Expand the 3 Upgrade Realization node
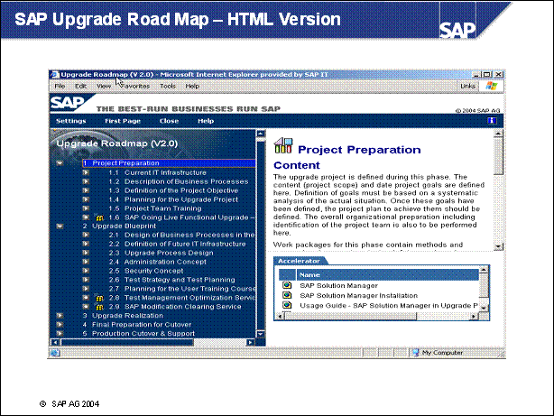The image size is (554, 416). 60,316
